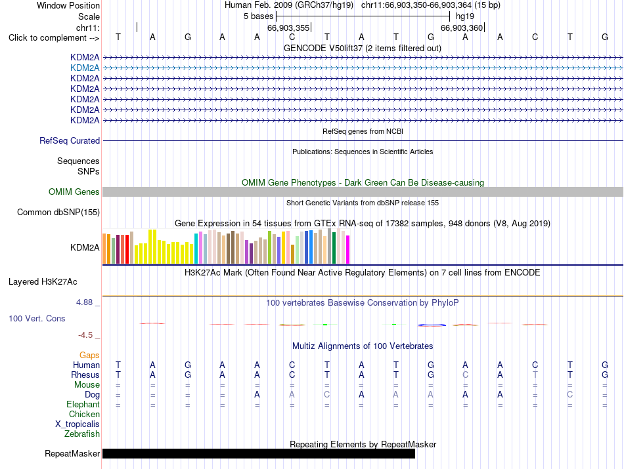Click the OMIM Genes track label
This screenshot has width=624, height=469.
pos(74,192)
